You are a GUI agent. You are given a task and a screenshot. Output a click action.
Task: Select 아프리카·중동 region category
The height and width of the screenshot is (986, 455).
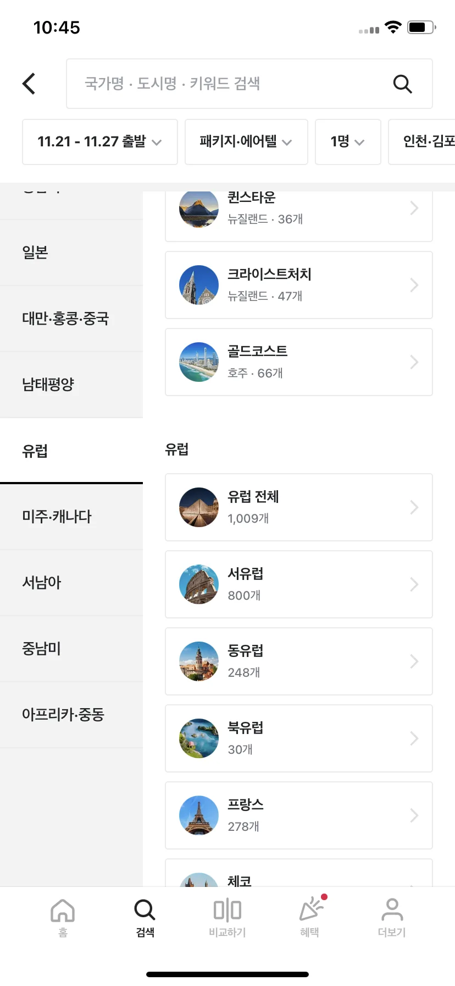tap(71, 715)
